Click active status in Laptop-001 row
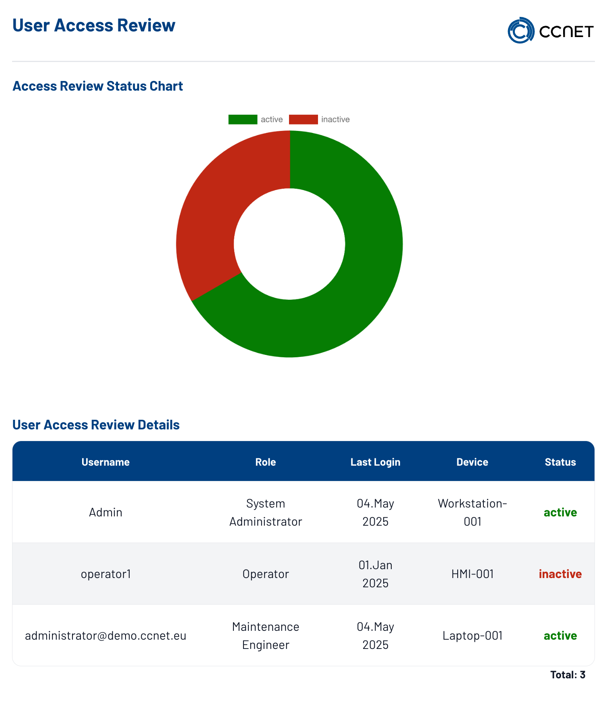Screen dimensions: 607x715 (560, 636)
